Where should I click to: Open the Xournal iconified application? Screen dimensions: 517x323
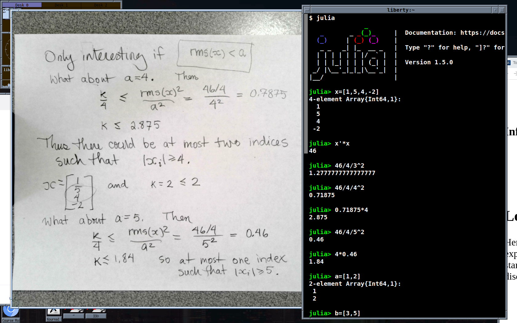53,312
